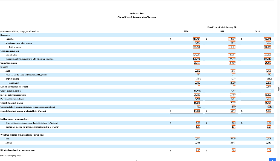Click the 2018 column header
The height and width of the screenshot is (161, 280).
pyautogui.click(x=257, y=31)
